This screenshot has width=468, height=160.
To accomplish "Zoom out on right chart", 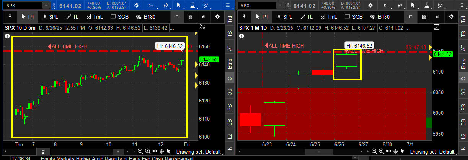I will coord(375,152).
